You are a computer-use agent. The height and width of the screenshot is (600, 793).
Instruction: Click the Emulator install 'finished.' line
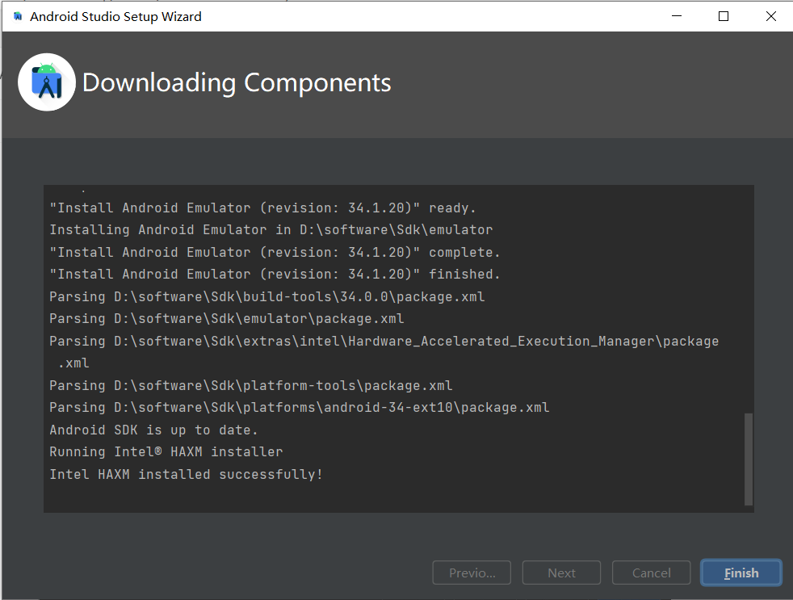tap(275, 275)
